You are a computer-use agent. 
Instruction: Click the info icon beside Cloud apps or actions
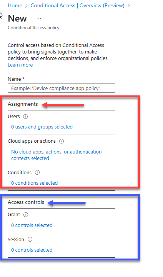[62, 141]
